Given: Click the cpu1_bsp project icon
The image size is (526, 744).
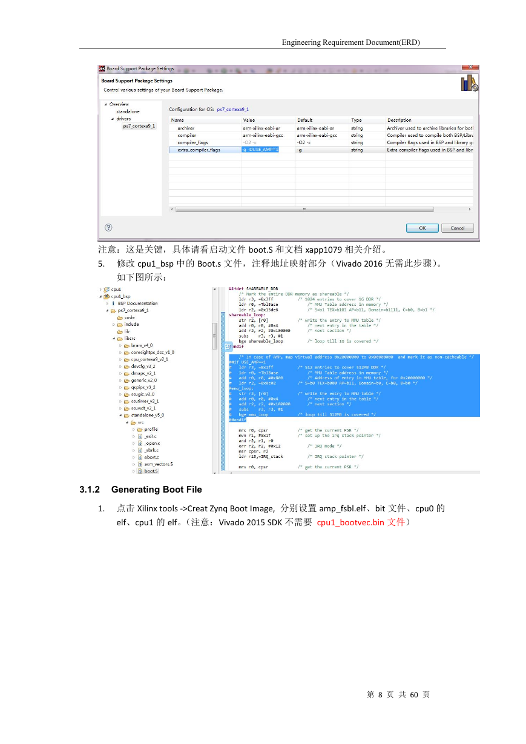Looking at the screenshot, I should 107,296.
